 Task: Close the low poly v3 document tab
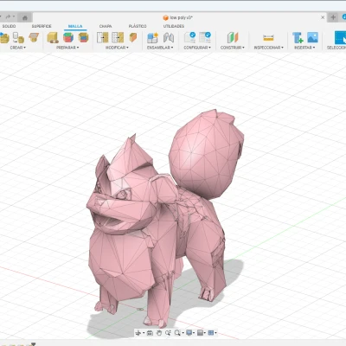tap(323, 17)
